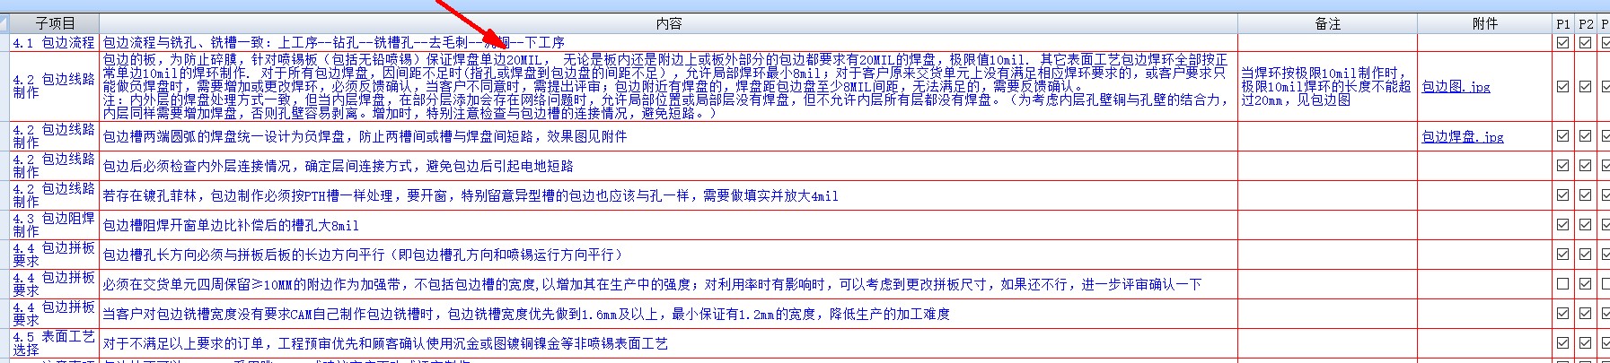Select 4.4 包边拼板要求 cell in 加强带 row
Viewport: 1610px width, 363px height.
pyautogui.click(x=55, y=284)
